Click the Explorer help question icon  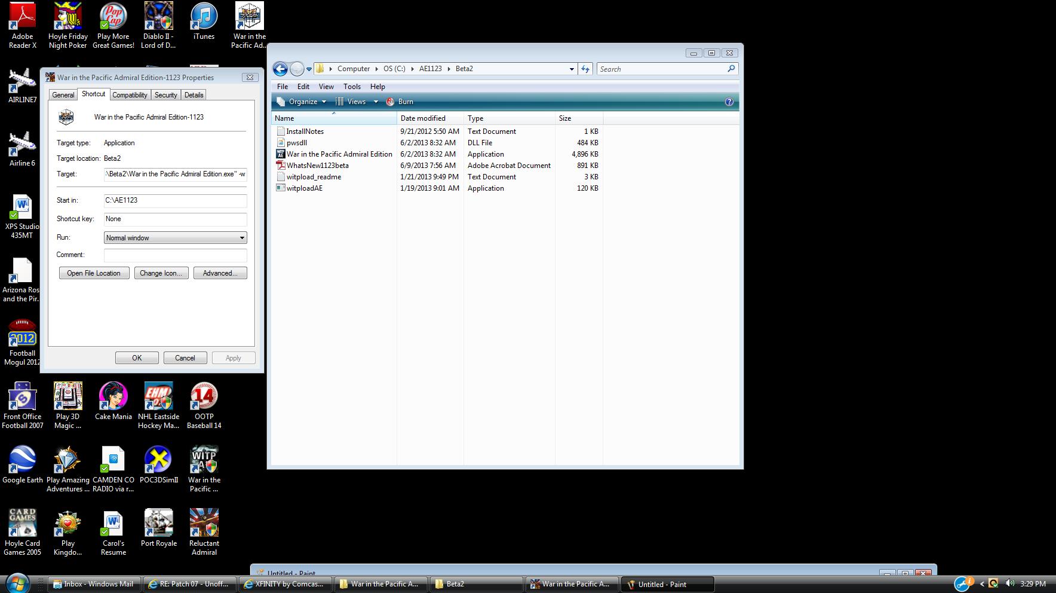point(729,102)
